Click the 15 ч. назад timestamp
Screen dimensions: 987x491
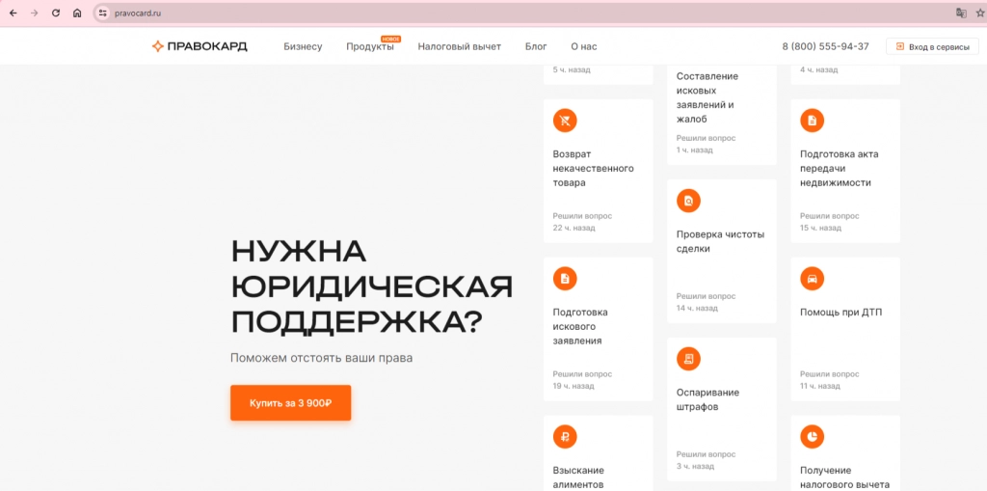click(x=820, y=228)
